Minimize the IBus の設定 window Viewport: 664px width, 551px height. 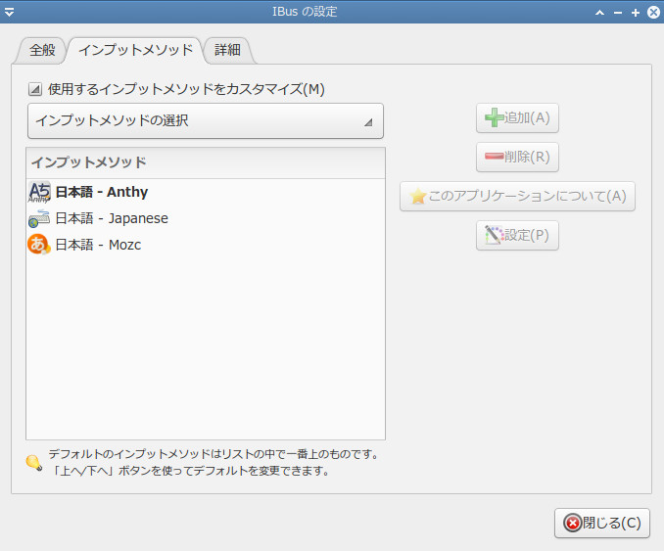[618, 13]
